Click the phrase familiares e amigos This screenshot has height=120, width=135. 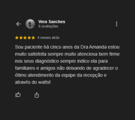point(35,68)
